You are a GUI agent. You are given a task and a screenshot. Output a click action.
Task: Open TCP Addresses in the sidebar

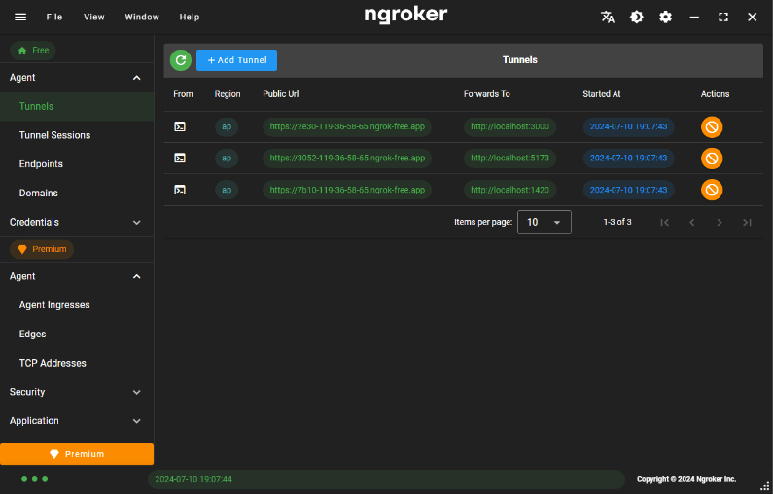pyautogui.click(x=77, y=364)
